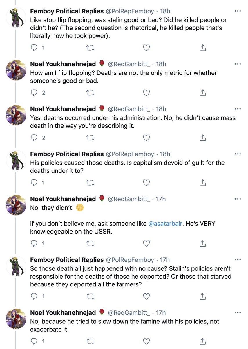248x349 pixels.
Task: Open more options for the 'slow down the famine' tweet
Action: click(238, 313)
